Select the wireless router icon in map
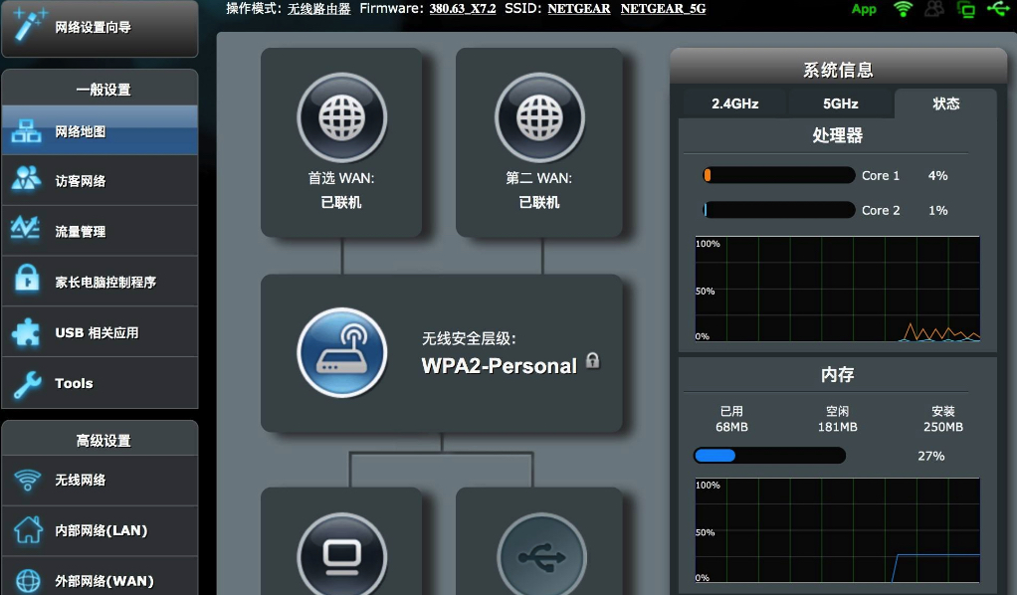This screenshot has height=595, width=1017. pyautogui.click(x=341, y=353)
